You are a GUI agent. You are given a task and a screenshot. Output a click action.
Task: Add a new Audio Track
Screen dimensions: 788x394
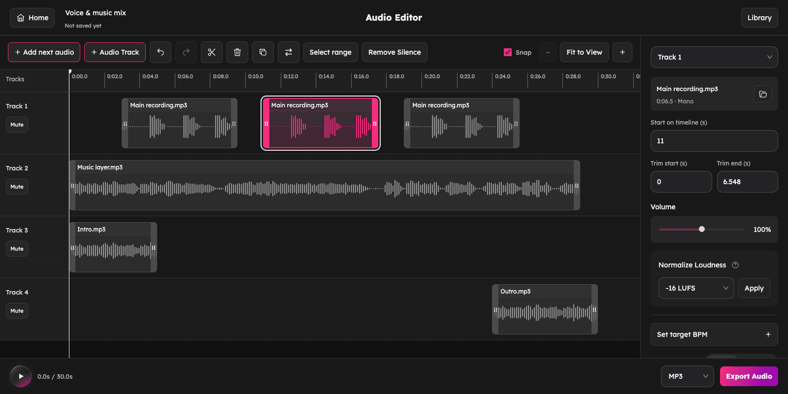tap(115, 52)
